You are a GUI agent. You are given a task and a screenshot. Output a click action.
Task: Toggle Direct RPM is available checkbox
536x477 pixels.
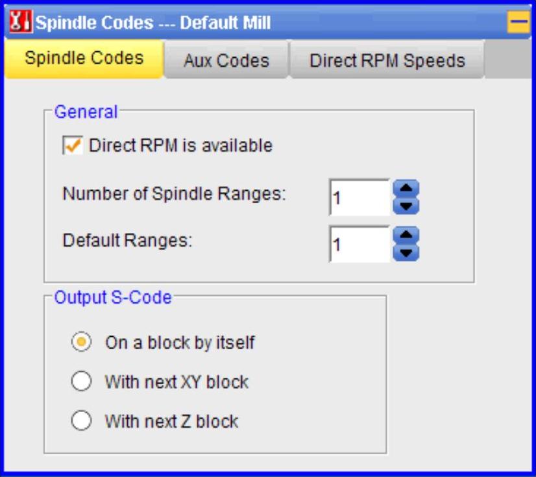pos(73,145)
